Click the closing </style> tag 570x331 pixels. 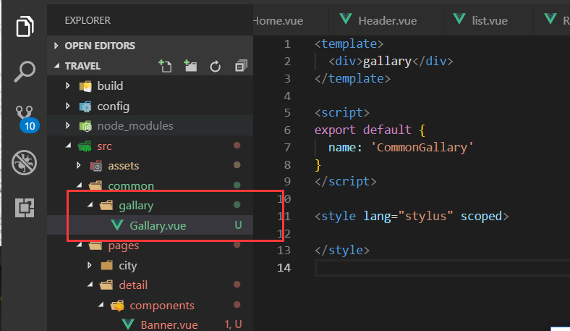342,250
